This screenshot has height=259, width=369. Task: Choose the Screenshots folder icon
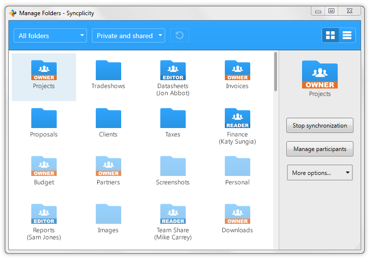(x=173, y=167)
